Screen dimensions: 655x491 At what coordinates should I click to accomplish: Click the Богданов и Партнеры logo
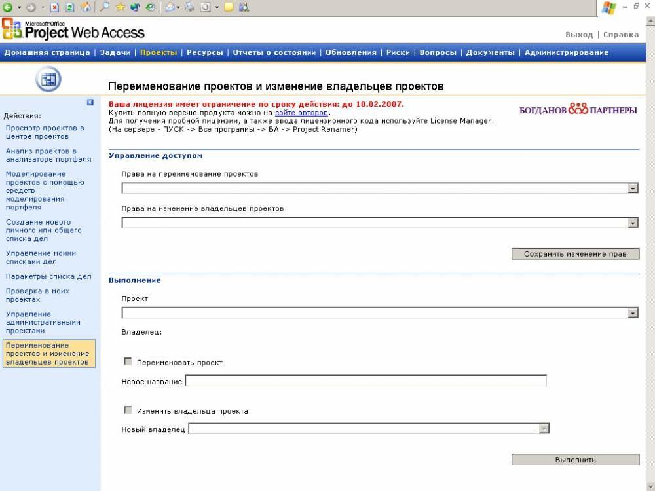pos(578,109)
